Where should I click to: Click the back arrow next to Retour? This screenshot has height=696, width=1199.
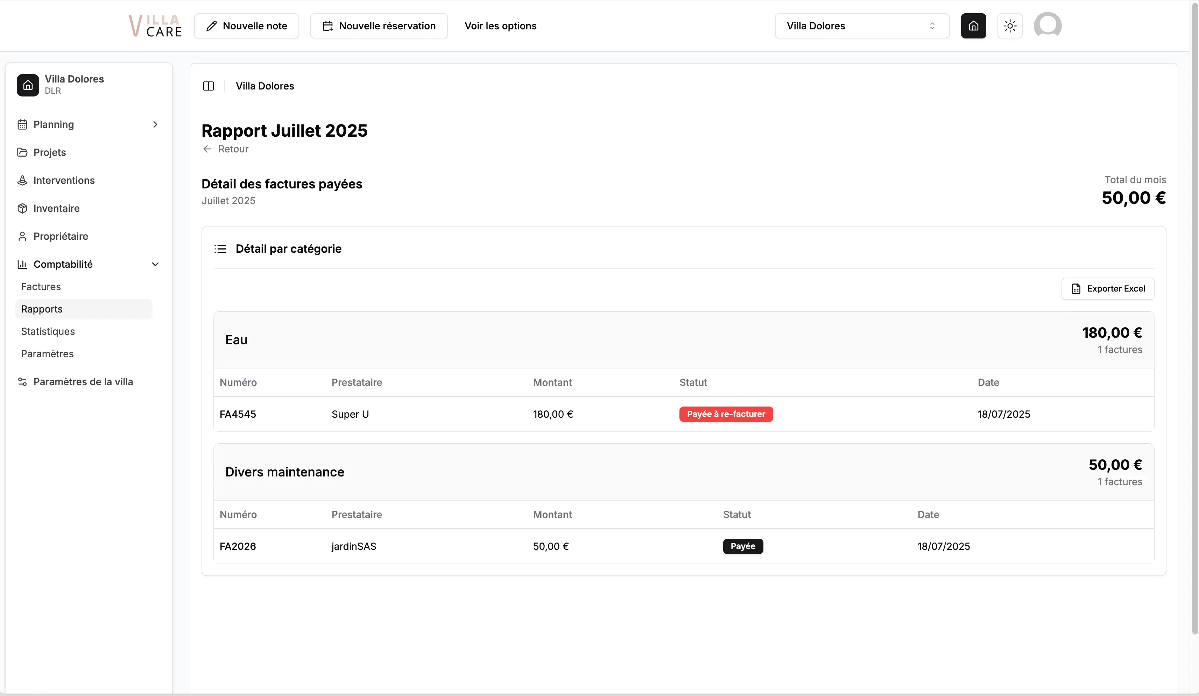207,149
